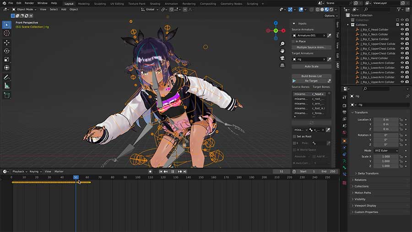412x232 pixels.
Task: Open the viewport Options dropdown
Action: pyautogui.click(x=331, y=16)
